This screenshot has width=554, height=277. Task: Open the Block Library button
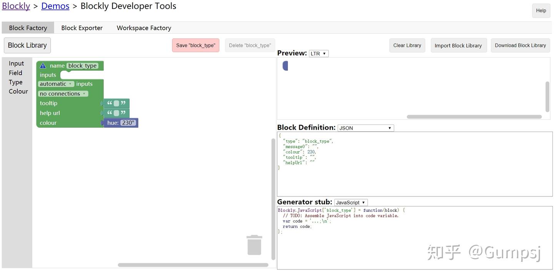point(27,45)
